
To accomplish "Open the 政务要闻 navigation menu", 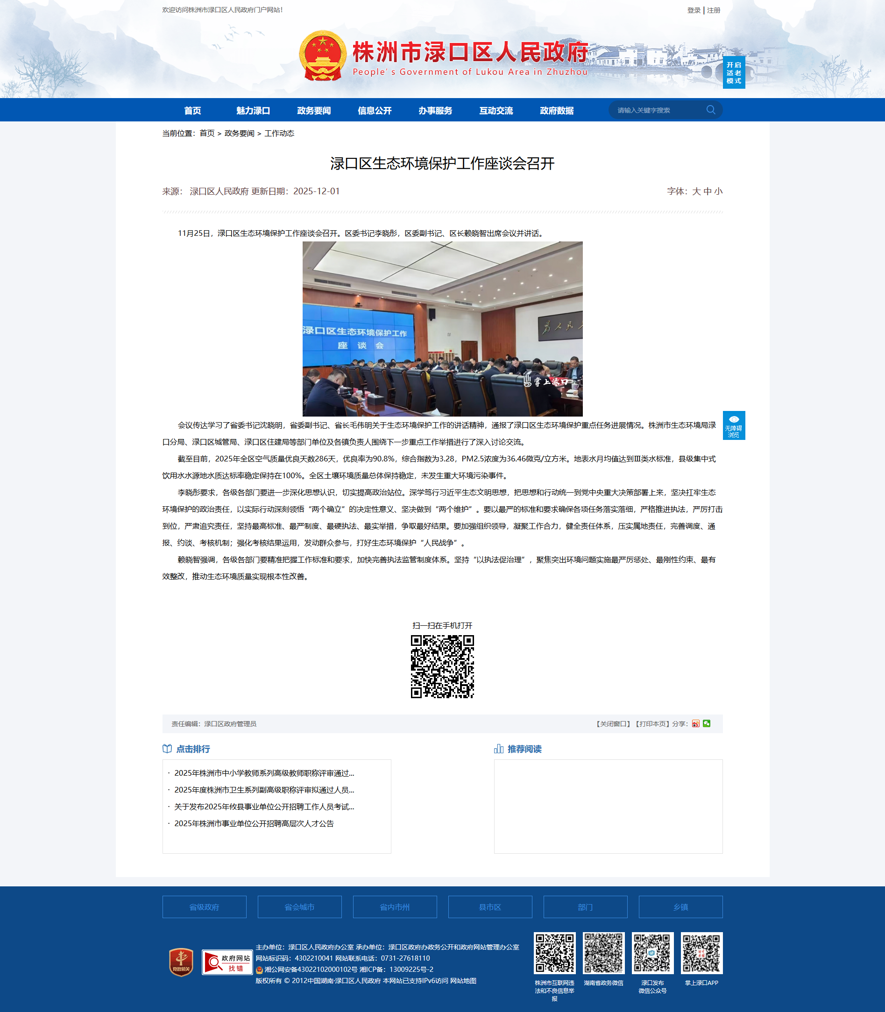I will 313,111.
